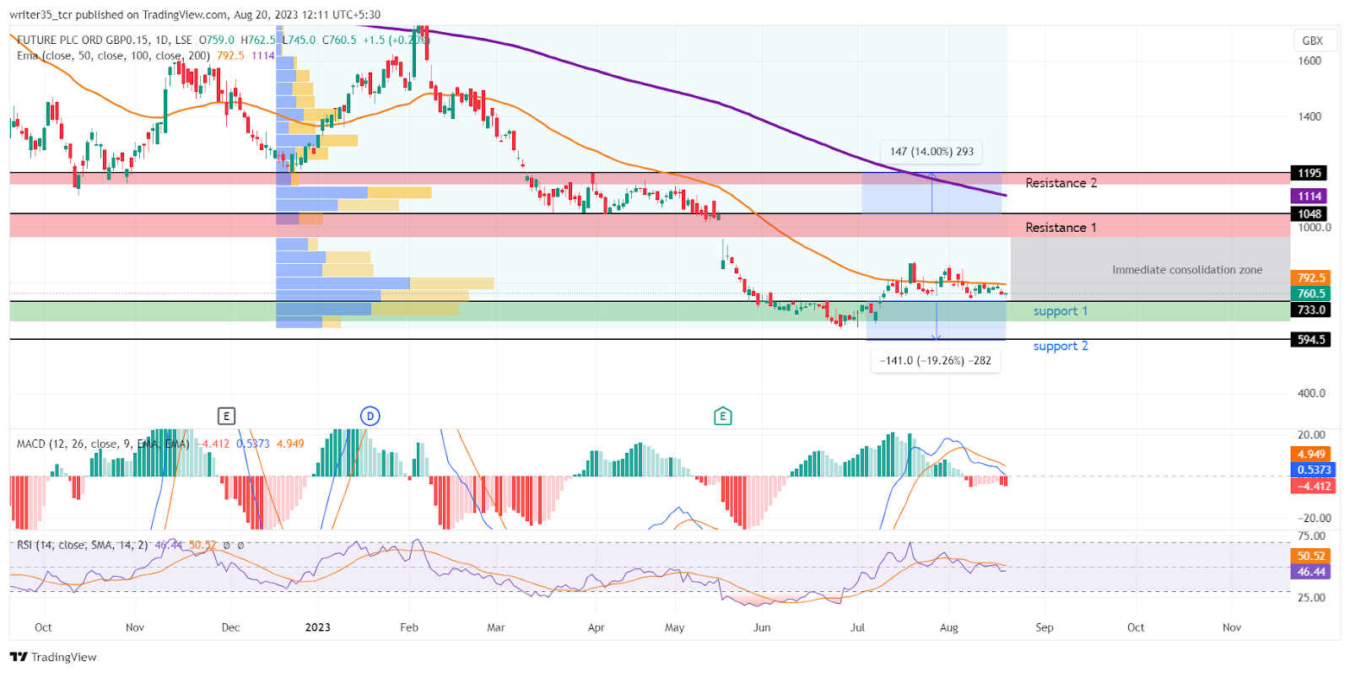Select the MACD indicator legend
Screen dimensions: 1350x673
103,444
